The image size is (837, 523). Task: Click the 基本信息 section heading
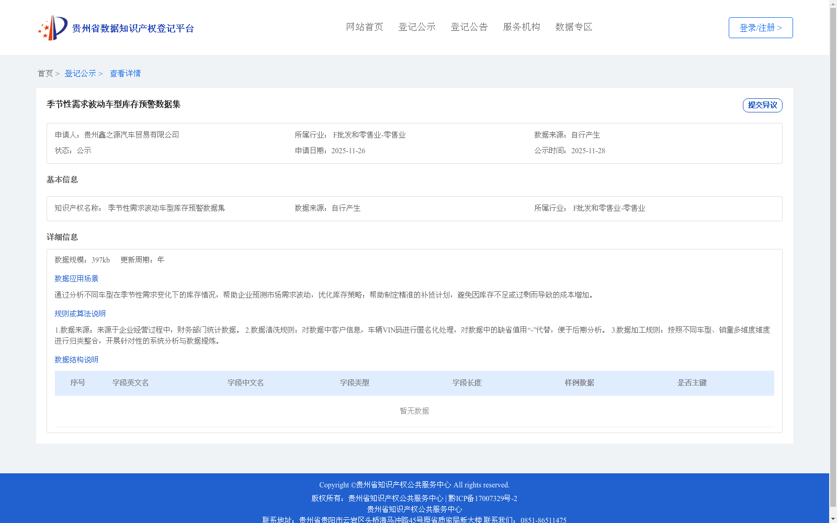[x=62, y=180]
